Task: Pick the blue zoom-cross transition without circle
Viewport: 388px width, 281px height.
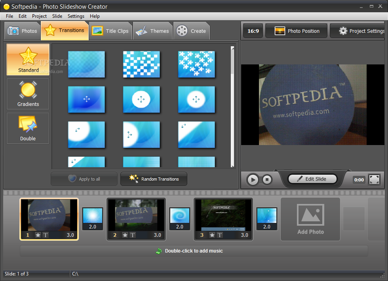Action: pyautogui.click(x=86, y=99)
